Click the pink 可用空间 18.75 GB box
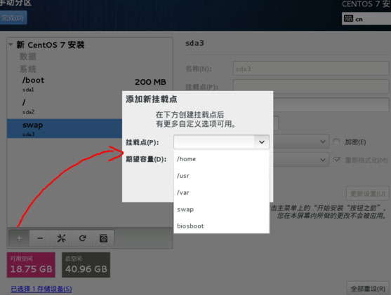Image resolution: width=391 pixels, height=295 pixels. (31, 265)
